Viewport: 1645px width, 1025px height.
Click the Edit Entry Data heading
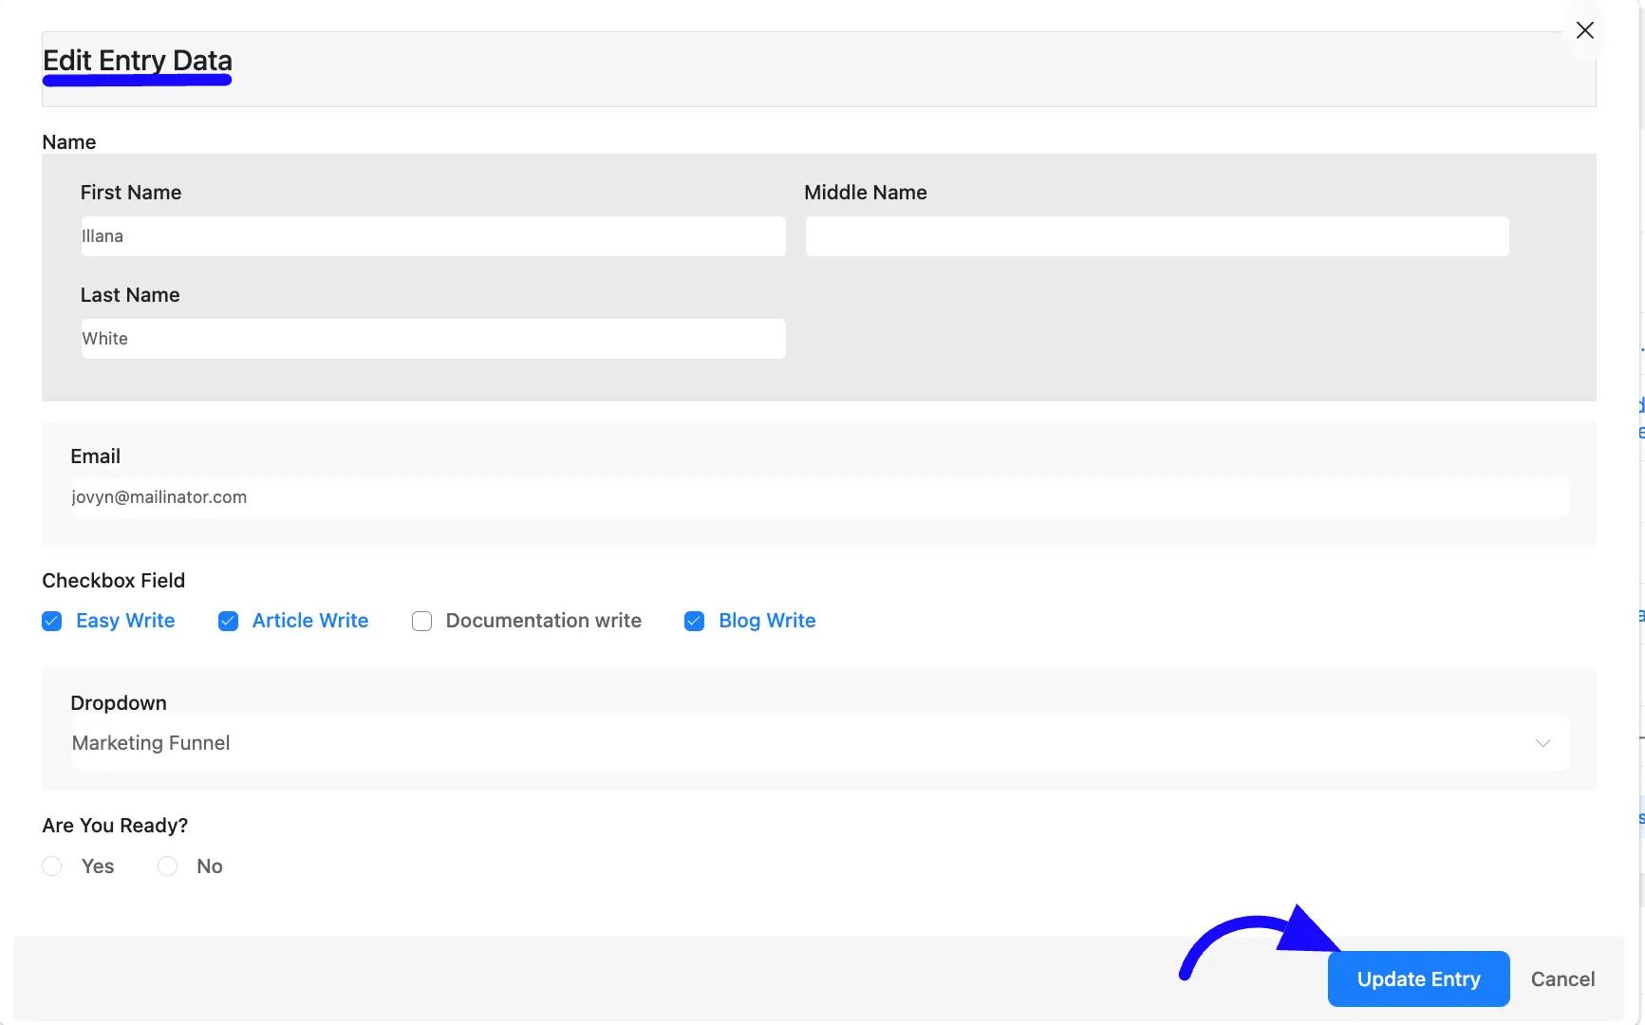pos(138,60)
